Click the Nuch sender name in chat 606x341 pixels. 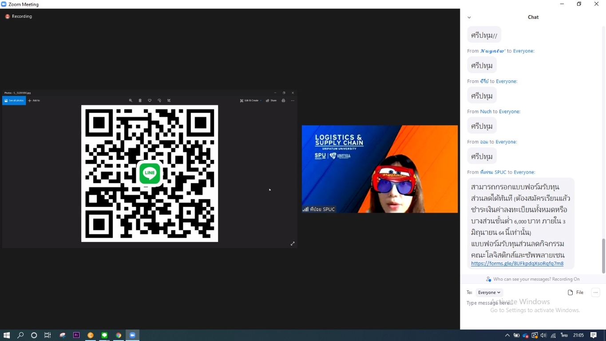486,111
